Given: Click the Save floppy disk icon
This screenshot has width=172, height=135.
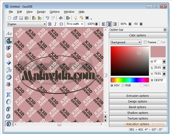Looking at the screenshot, I should [x=21, y=18].
